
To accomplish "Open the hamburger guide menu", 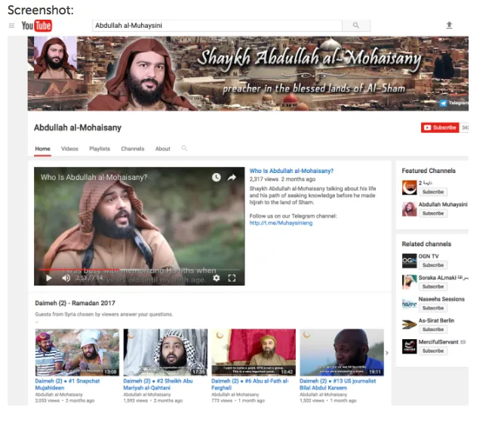I will tap(11, 26).
